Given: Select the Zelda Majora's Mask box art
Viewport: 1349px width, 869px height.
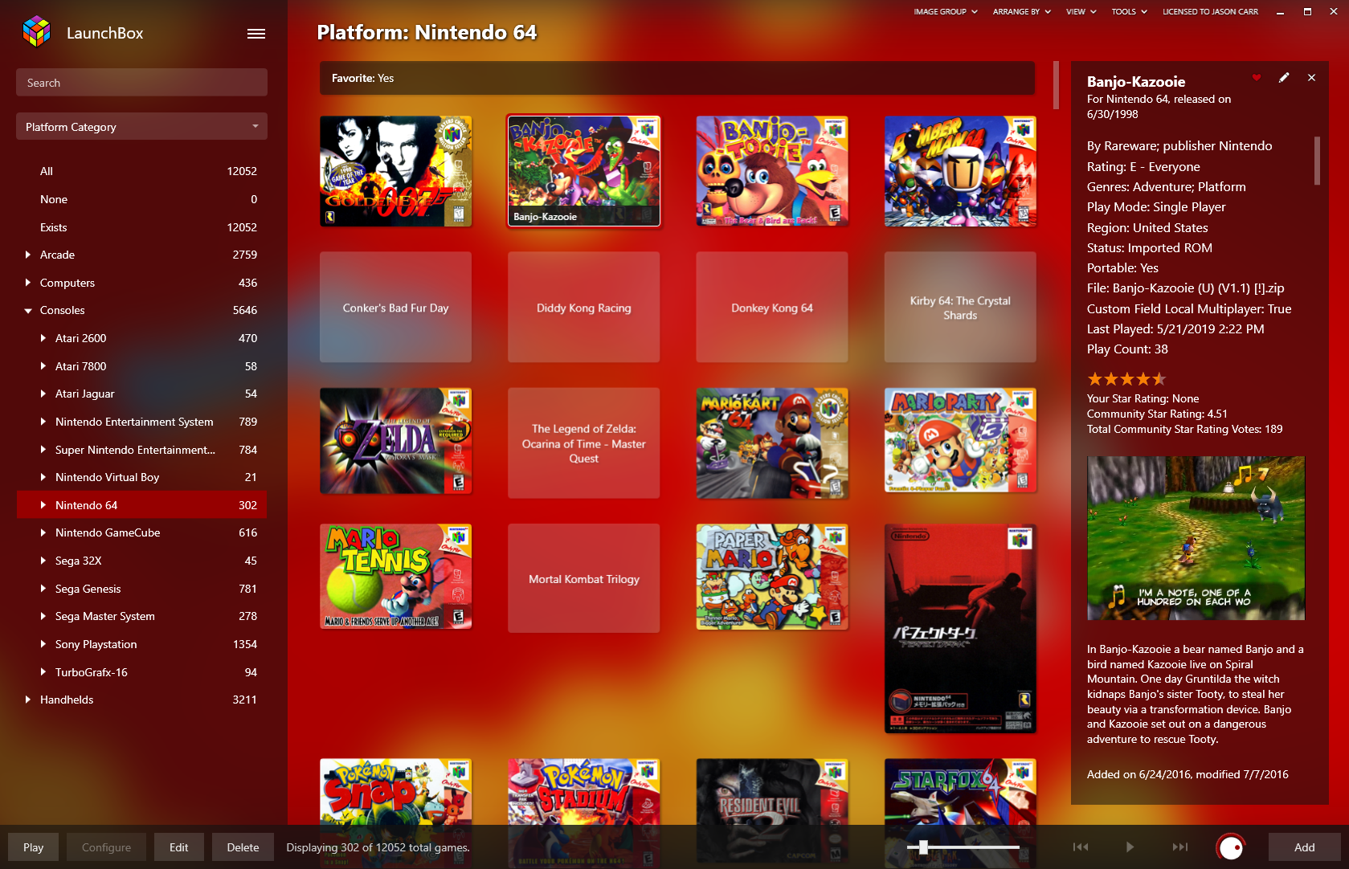Looking at the screenshot, I should pos(395,440).
